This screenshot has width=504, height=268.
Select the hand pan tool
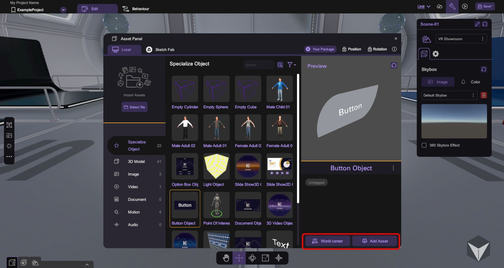coord(226,258)
